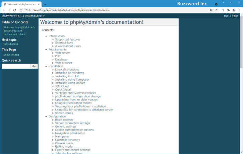Image resolution: width=243 pixels, height=154 pixels.
Task: Click the Quick search input box
Action: pyautogui.click(x=16, y=66)
